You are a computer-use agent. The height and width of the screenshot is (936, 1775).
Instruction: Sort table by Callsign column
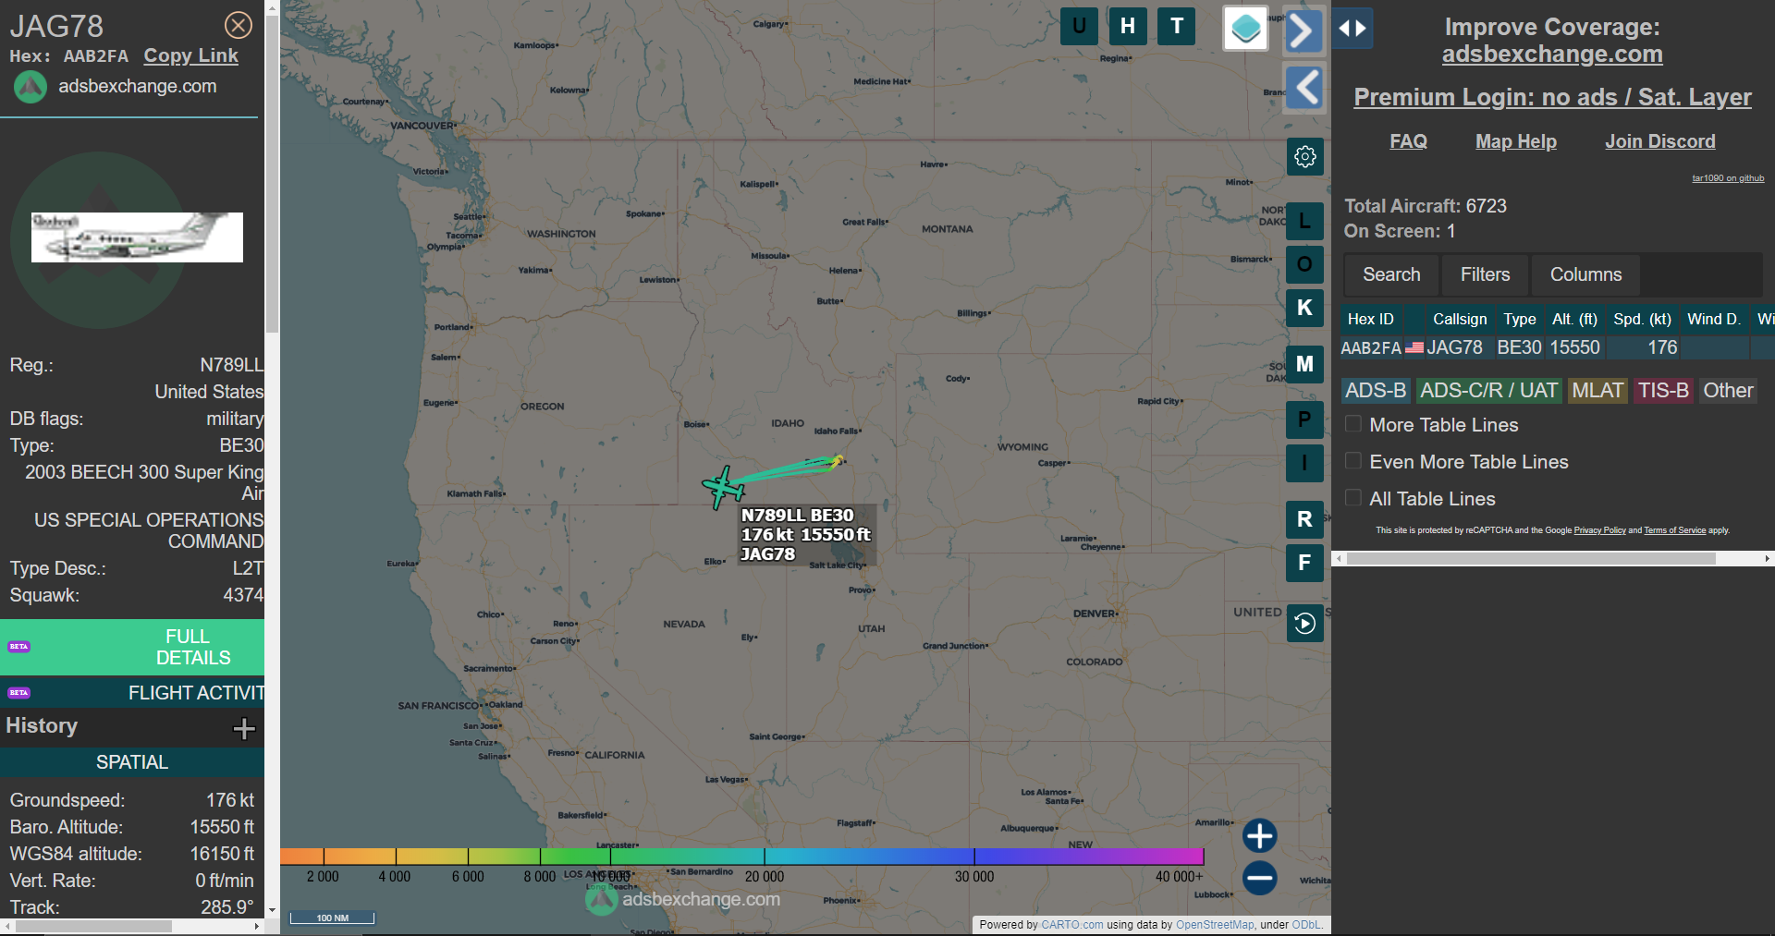1460,319
